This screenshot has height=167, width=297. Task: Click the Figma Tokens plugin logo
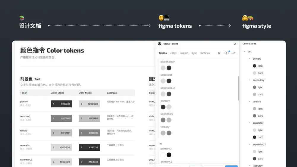click(x=160, y=44)
